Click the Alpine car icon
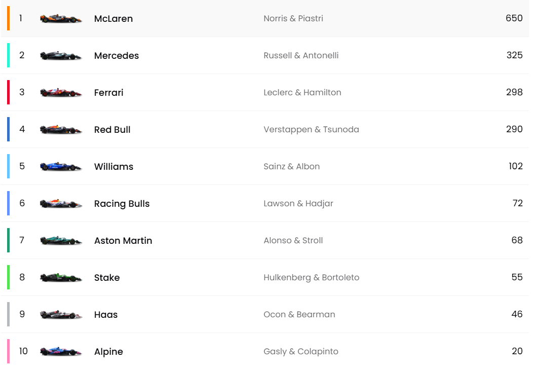Image resolution: width=535 pixels, height=371 pixels. (61, 352)
